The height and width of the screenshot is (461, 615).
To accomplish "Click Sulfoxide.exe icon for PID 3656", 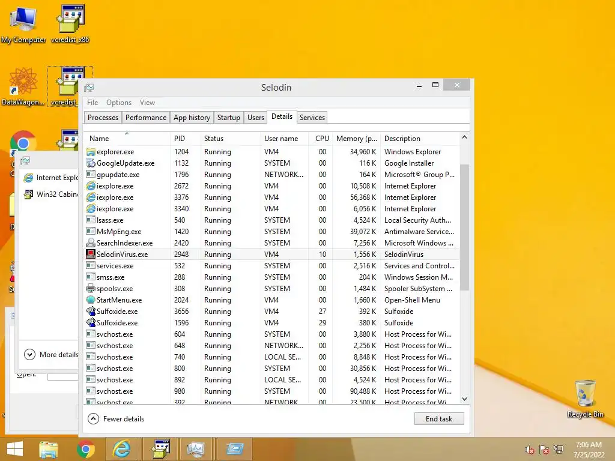I will point(91,312).
